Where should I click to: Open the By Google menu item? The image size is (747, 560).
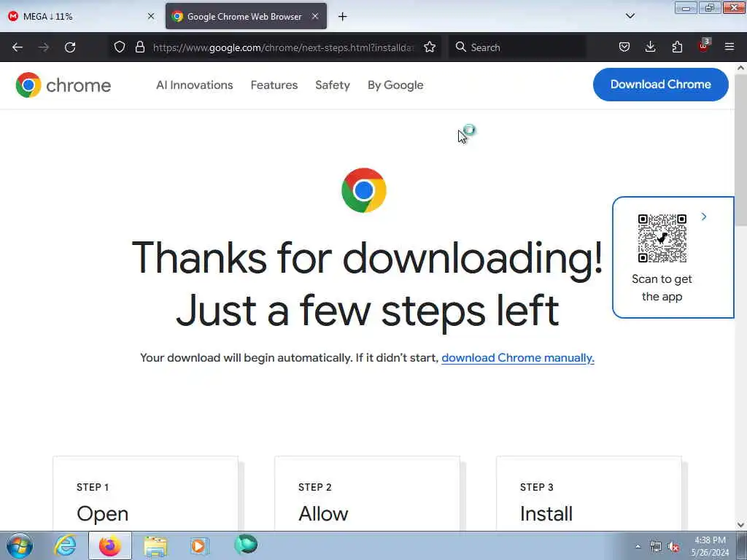395,85
